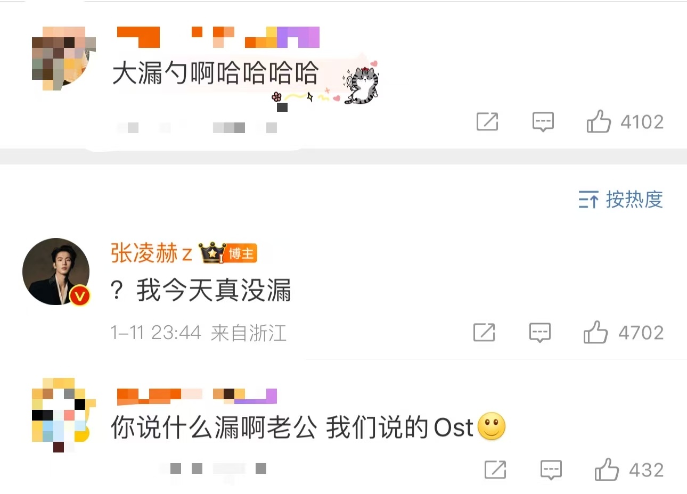Sort comments using 按热度

point(634,200)
